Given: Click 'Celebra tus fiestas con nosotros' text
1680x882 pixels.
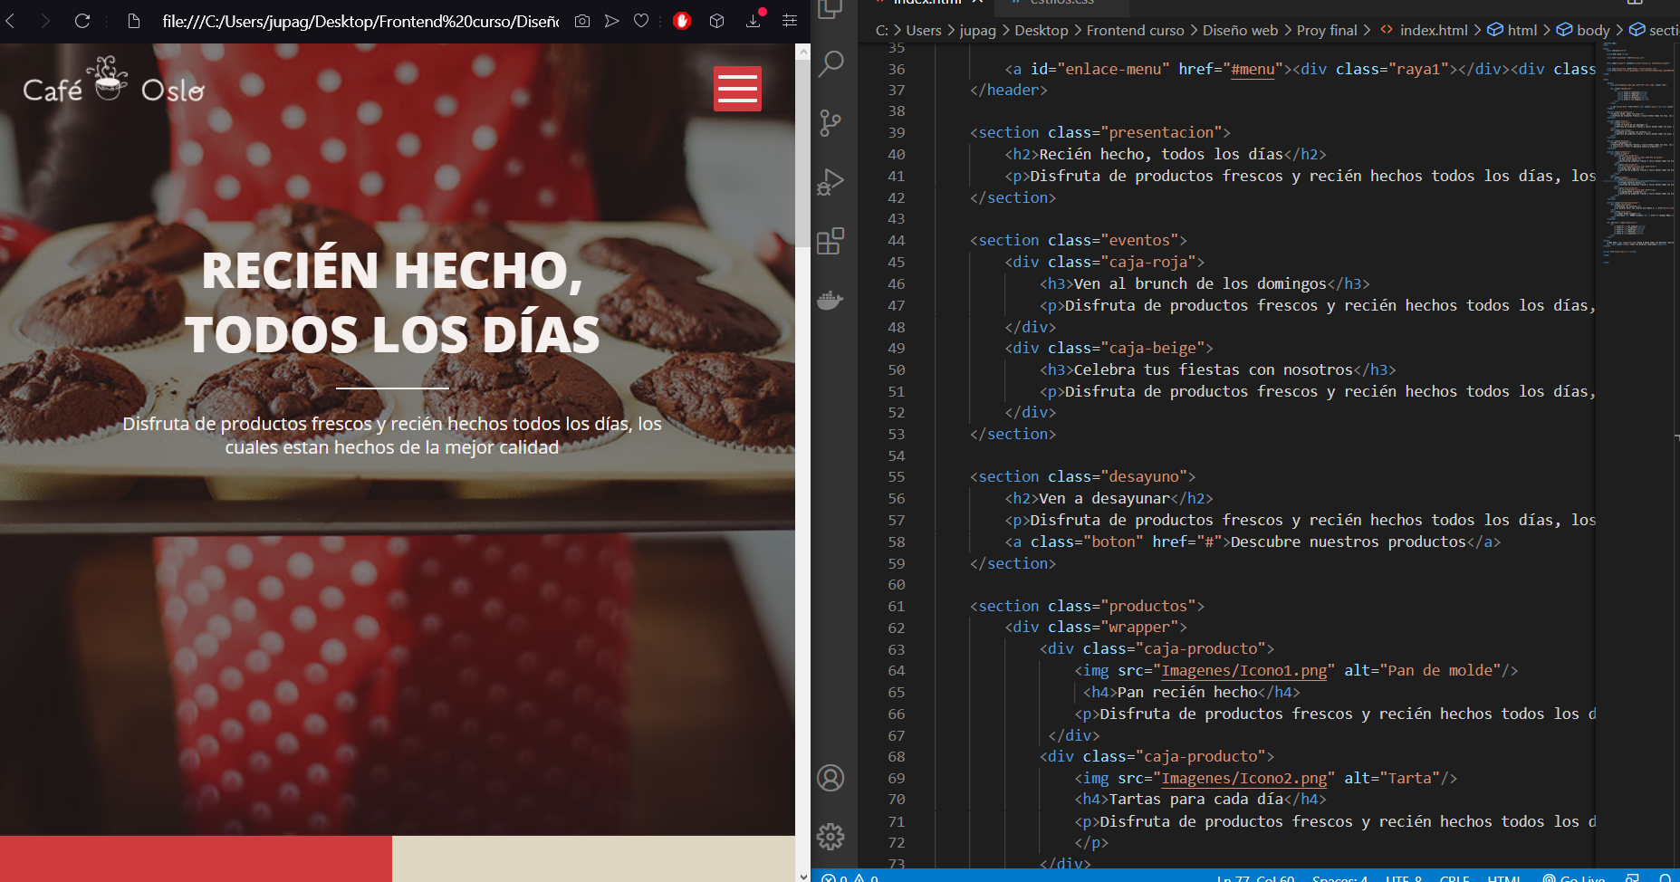Looking at the screenshot, I should pyautogui.click(x=1214, y=369).
